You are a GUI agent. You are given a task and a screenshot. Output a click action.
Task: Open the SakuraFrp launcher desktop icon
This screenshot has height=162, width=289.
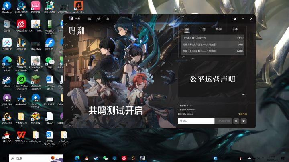pyautogui.click(x=36, y=64)
